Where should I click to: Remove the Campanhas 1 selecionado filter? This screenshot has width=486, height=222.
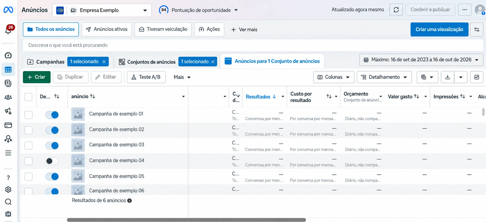tap(104, 62)
